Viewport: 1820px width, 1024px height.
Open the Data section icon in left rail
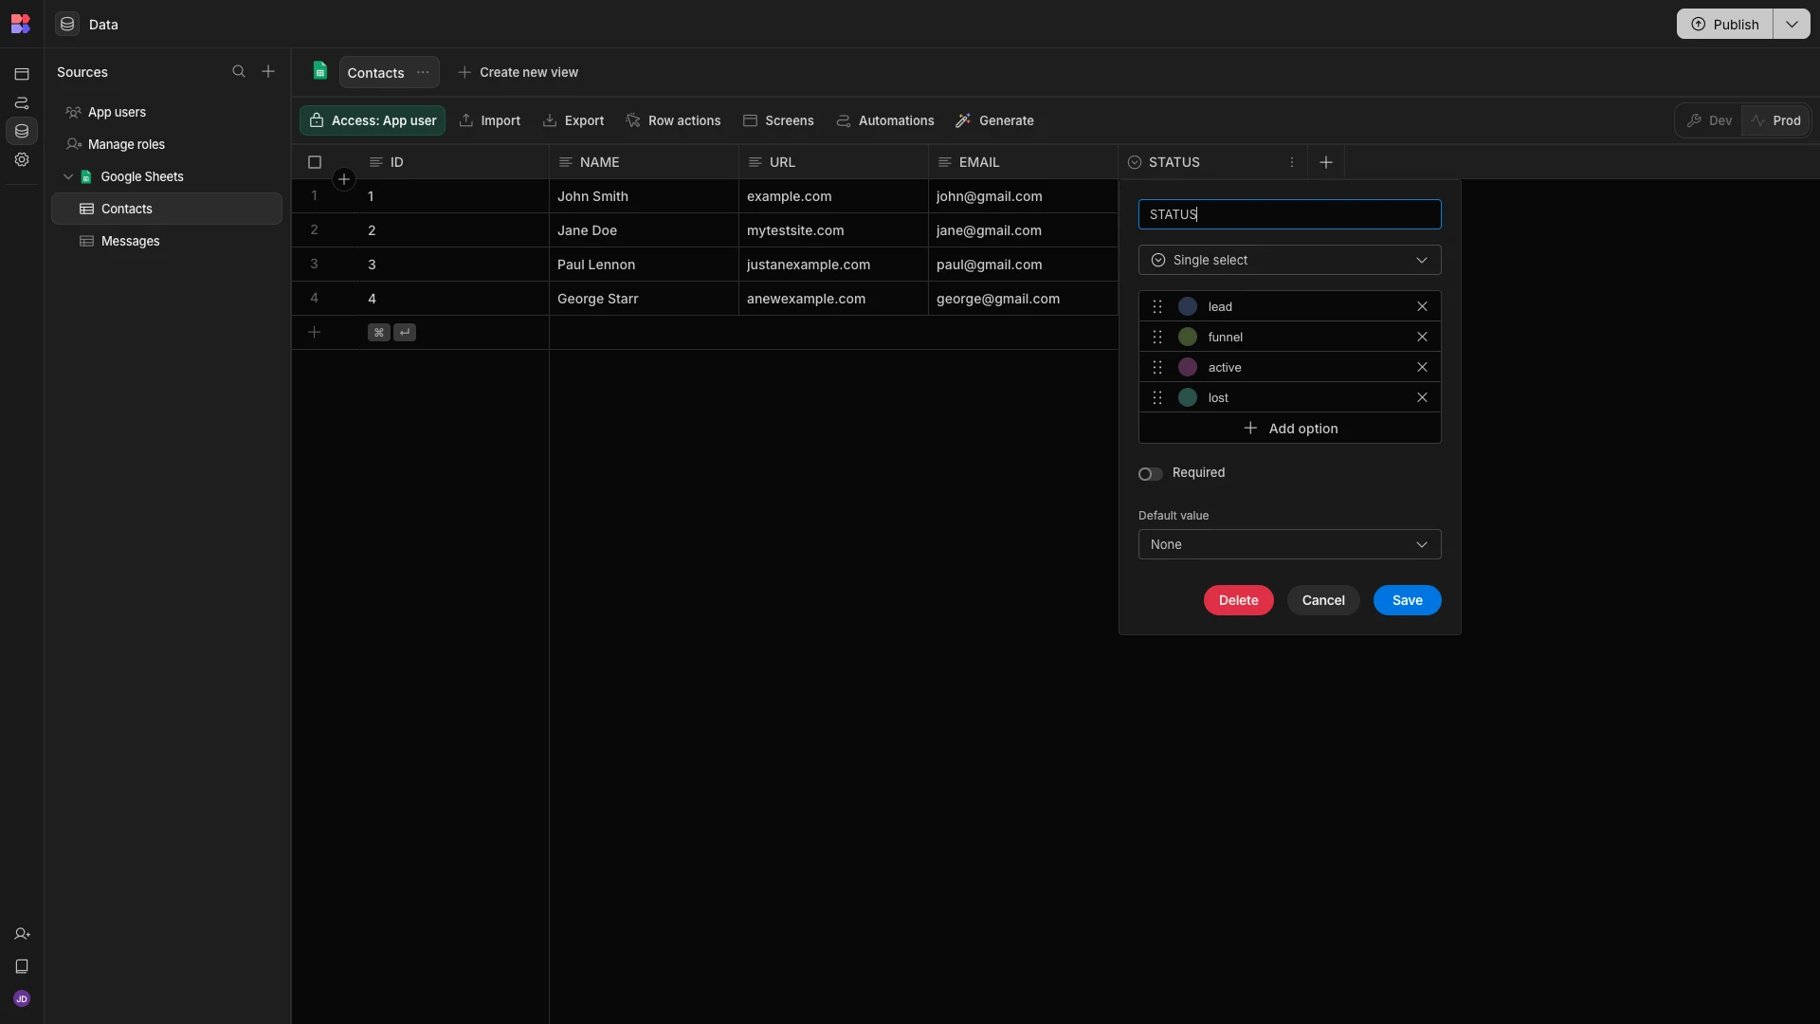coord(22,131)
